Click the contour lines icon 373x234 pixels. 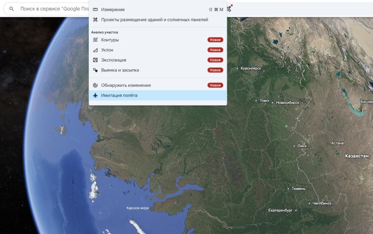95,40
